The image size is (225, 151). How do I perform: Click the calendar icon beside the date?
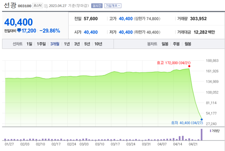46,6
